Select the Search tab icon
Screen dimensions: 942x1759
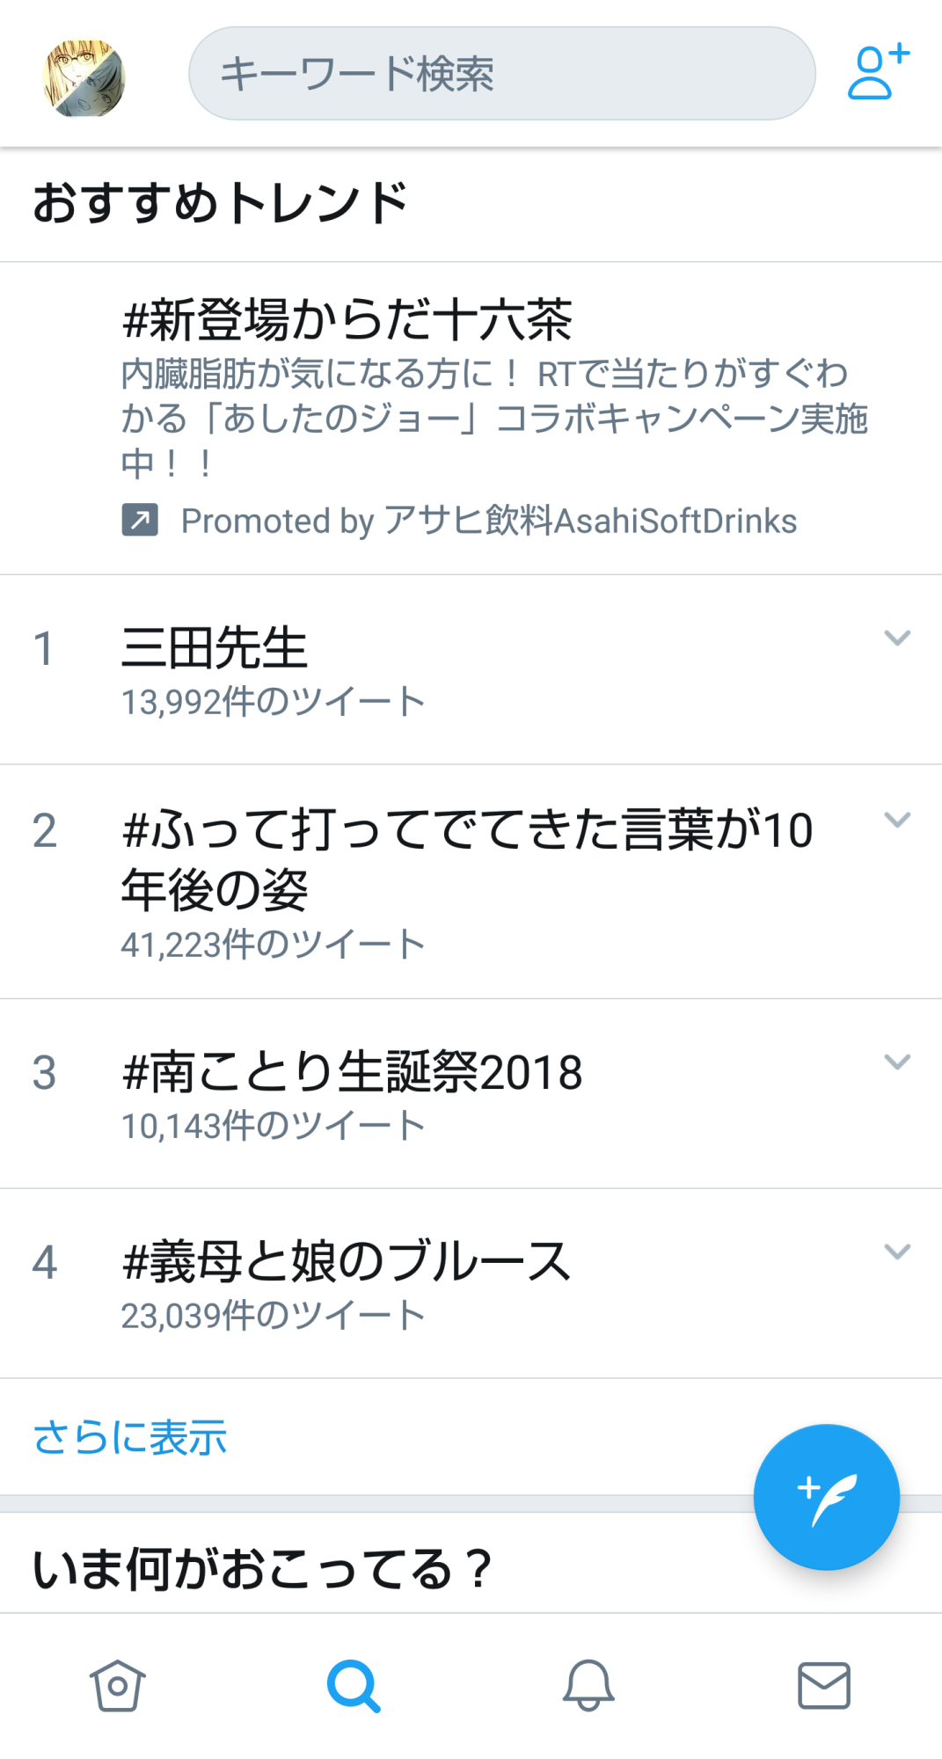click(354, 1685)
